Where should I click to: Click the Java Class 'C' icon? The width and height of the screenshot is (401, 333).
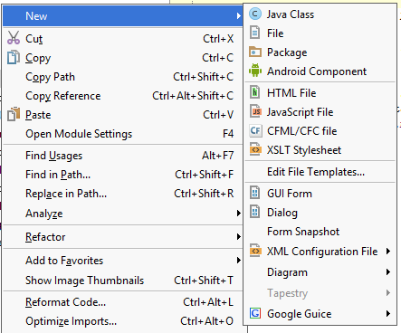click(255, 14)
